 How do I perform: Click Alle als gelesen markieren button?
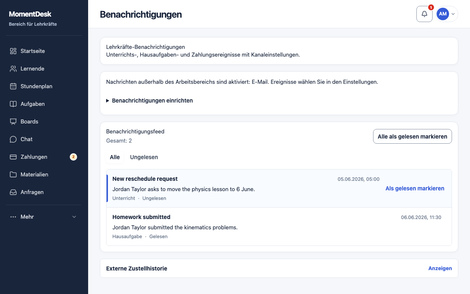pyautogui.click(x=412, y=136)
